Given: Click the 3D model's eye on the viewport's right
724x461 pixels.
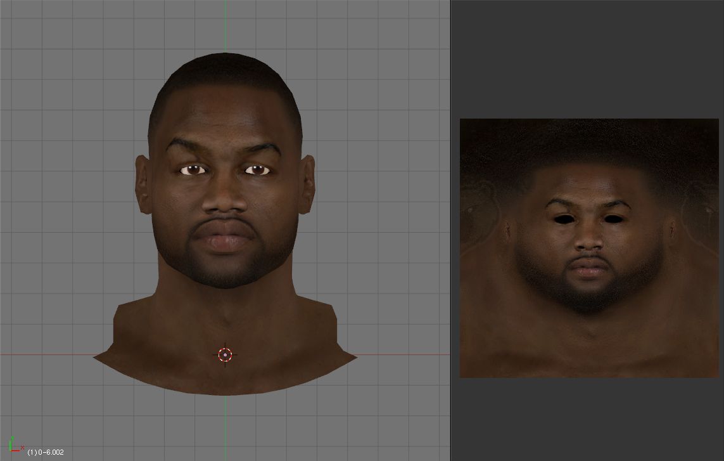Looking at the screenshot, I should pos(257,169).
